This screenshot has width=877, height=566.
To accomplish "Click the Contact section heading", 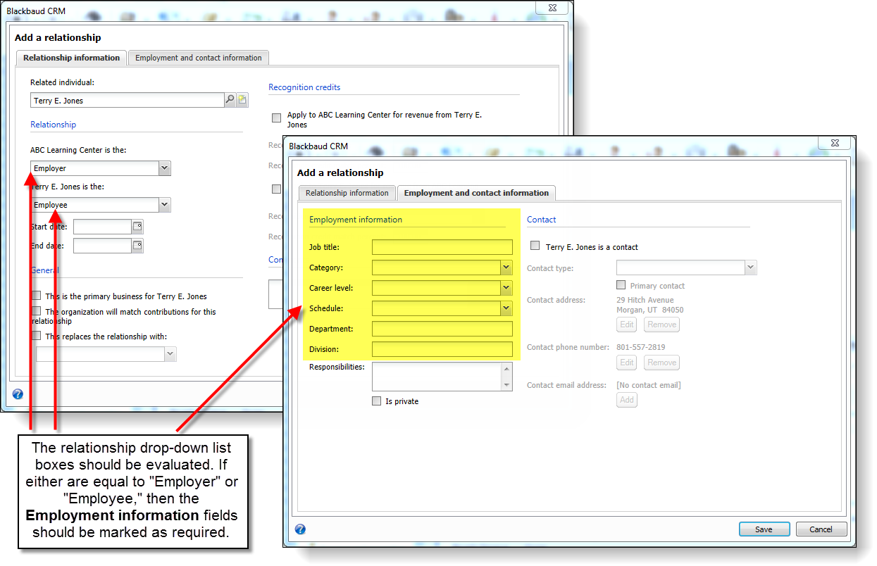I will point(542,220).
